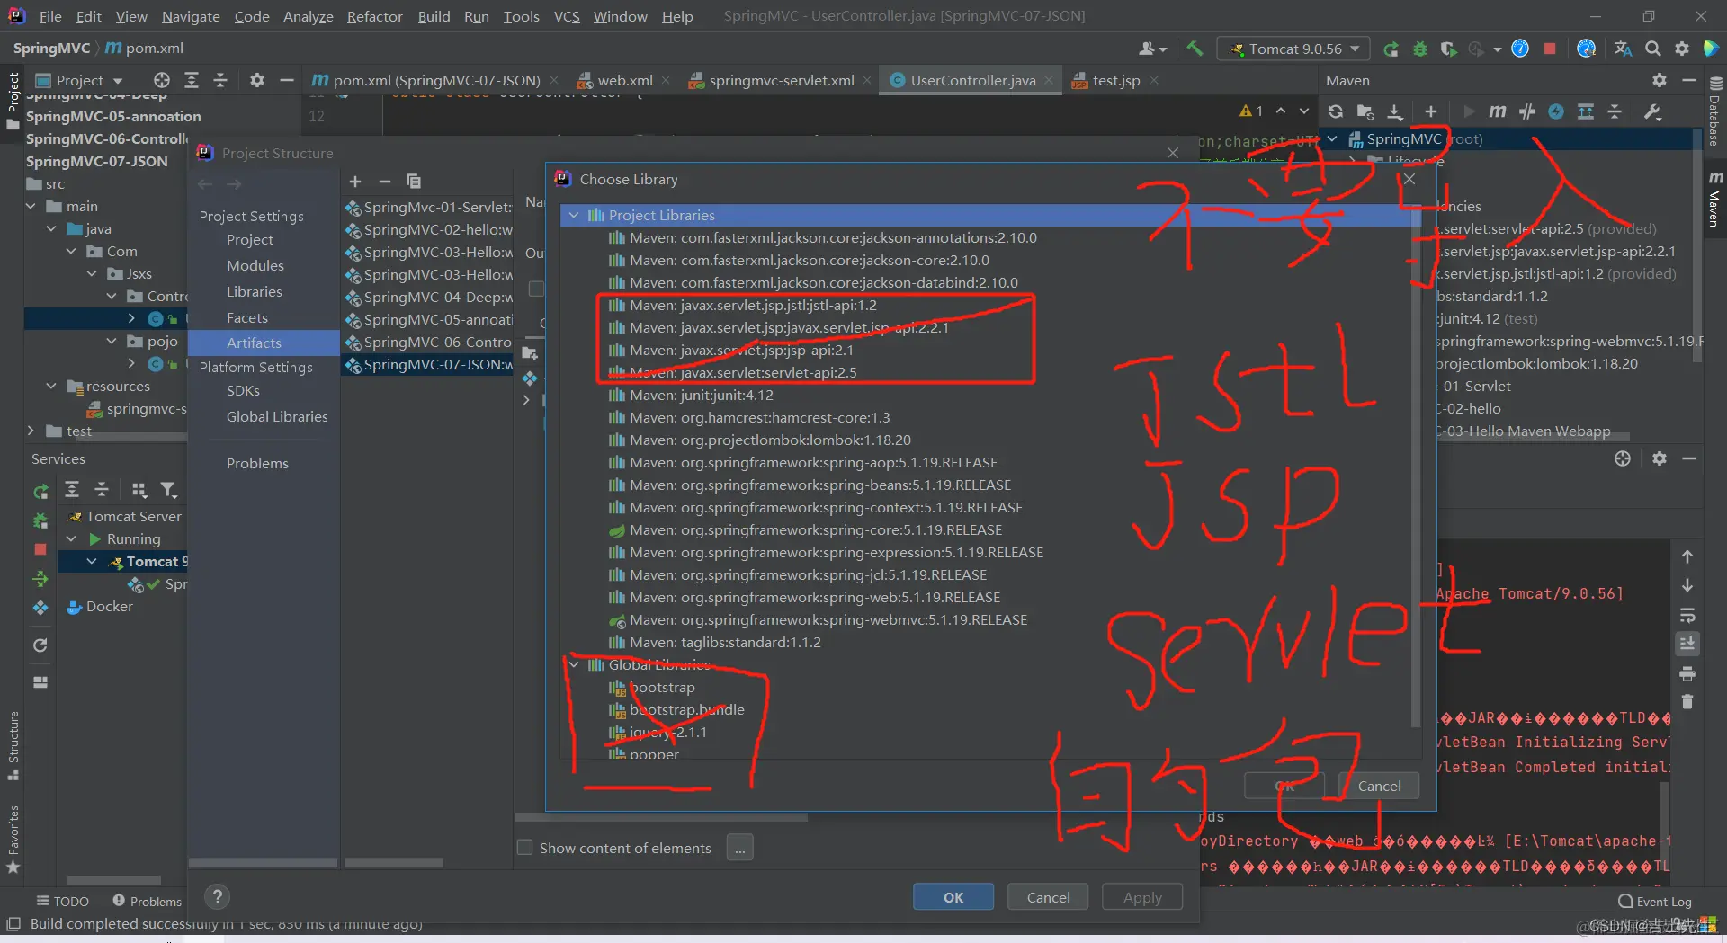Open Services panel settings gear

pos(1660,458)
